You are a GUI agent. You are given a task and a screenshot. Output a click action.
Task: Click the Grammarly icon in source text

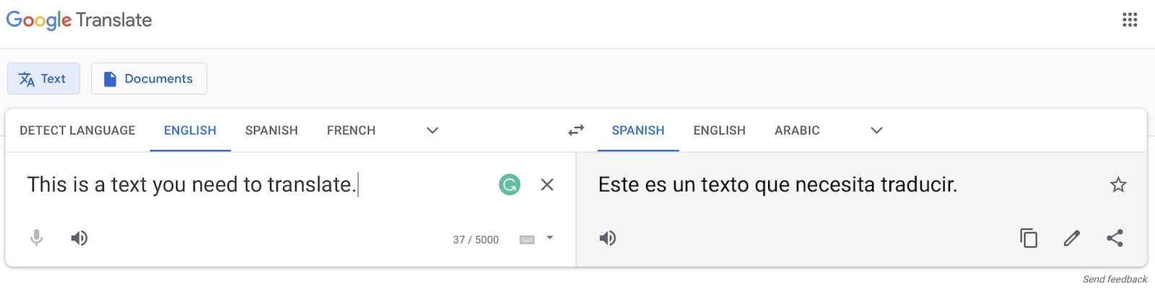tap(510, 185)
